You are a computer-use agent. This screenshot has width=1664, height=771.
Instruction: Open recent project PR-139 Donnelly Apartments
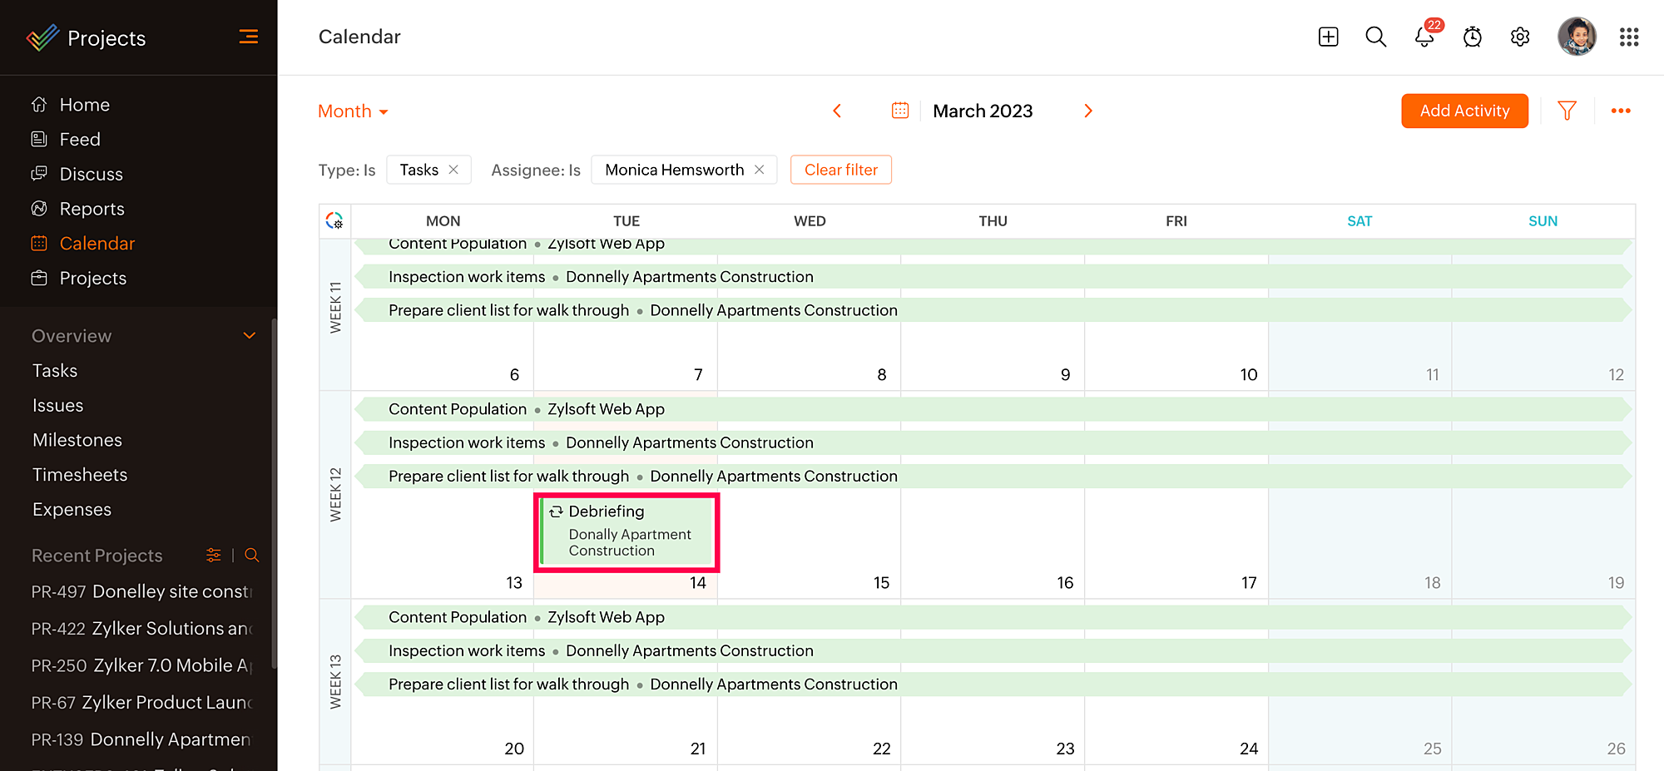click(141, 739)
